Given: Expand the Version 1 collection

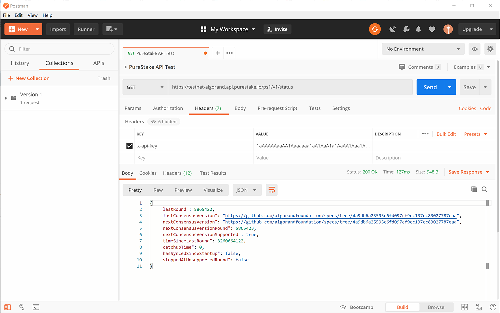Looking at the screenshot, I should pos(6,98).
